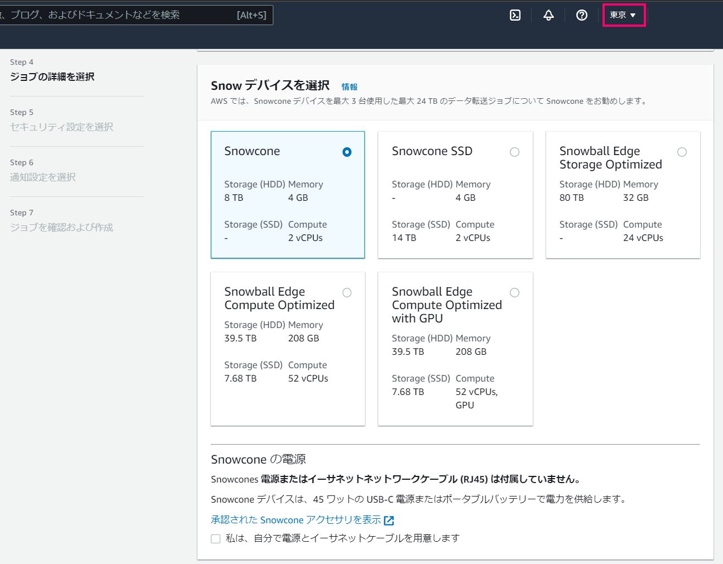Click the 24 vCPUs compute value
Screen dimensions: 723x564
[x=643, y=238]
